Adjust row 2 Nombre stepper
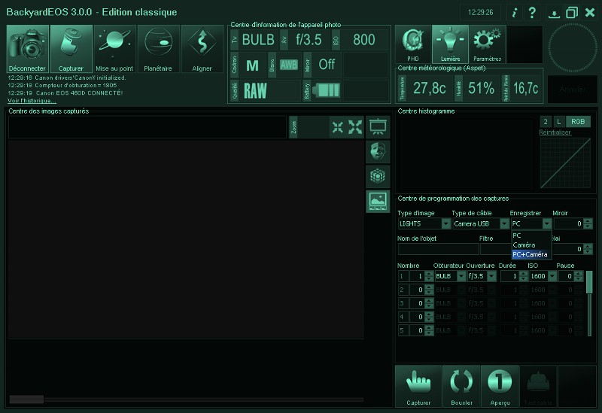 point(429,290)
